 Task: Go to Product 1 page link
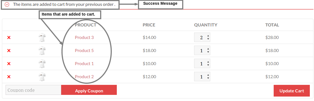point(84,63)
